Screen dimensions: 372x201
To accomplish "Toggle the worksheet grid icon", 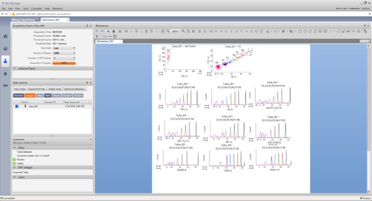I will pyautogui.click(x=188, y=31).
